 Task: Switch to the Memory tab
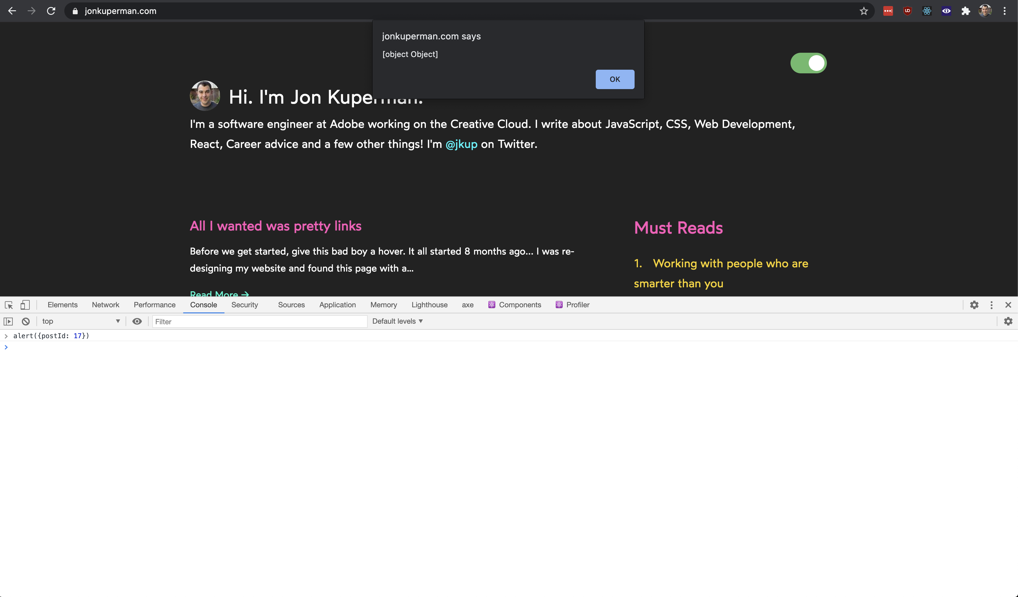click(x=384, y=305)
